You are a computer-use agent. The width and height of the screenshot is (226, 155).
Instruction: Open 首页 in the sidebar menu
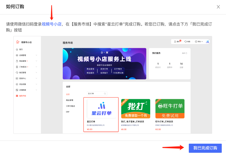coord(21,49)
